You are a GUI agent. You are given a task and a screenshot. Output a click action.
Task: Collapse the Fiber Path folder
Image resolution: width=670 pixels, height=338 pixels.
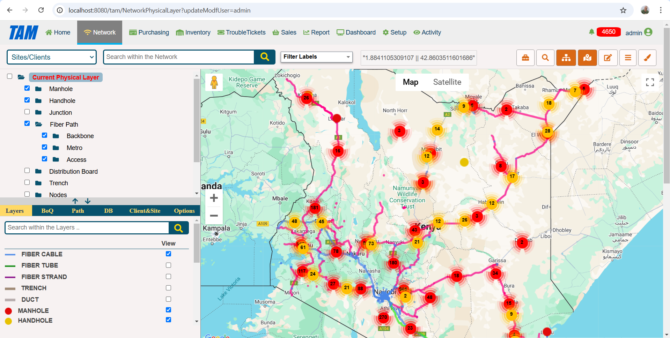coord(39,124)
